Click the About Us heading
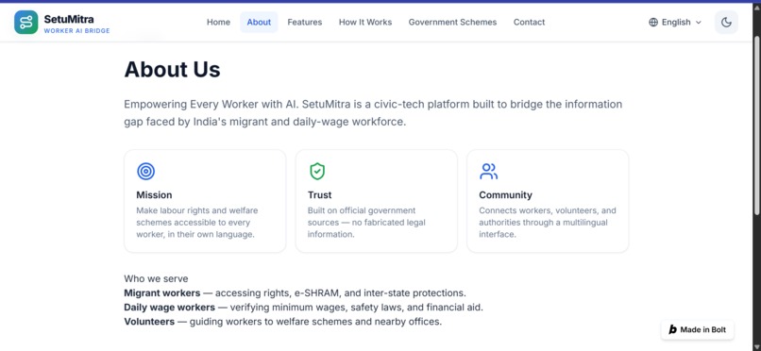The image size is (761, 351). point(172,69)
